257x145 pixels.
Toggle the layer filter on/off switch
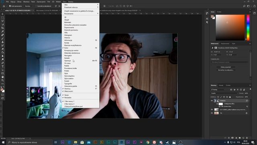[250, 89]
